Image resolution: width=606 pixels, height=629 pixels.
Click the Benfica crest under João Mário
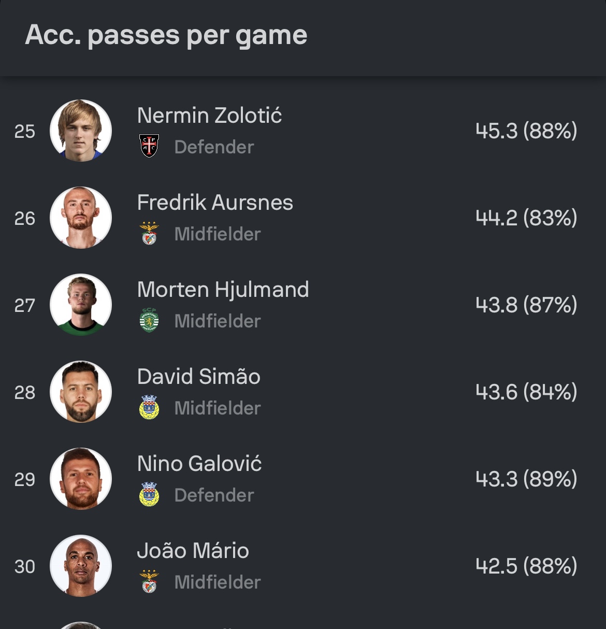pos(149,581)
